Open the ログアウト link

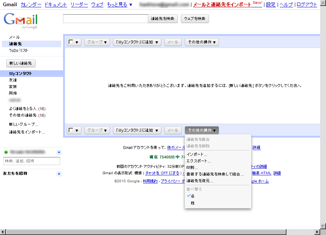pyautogui.click(x=307, y=5)
